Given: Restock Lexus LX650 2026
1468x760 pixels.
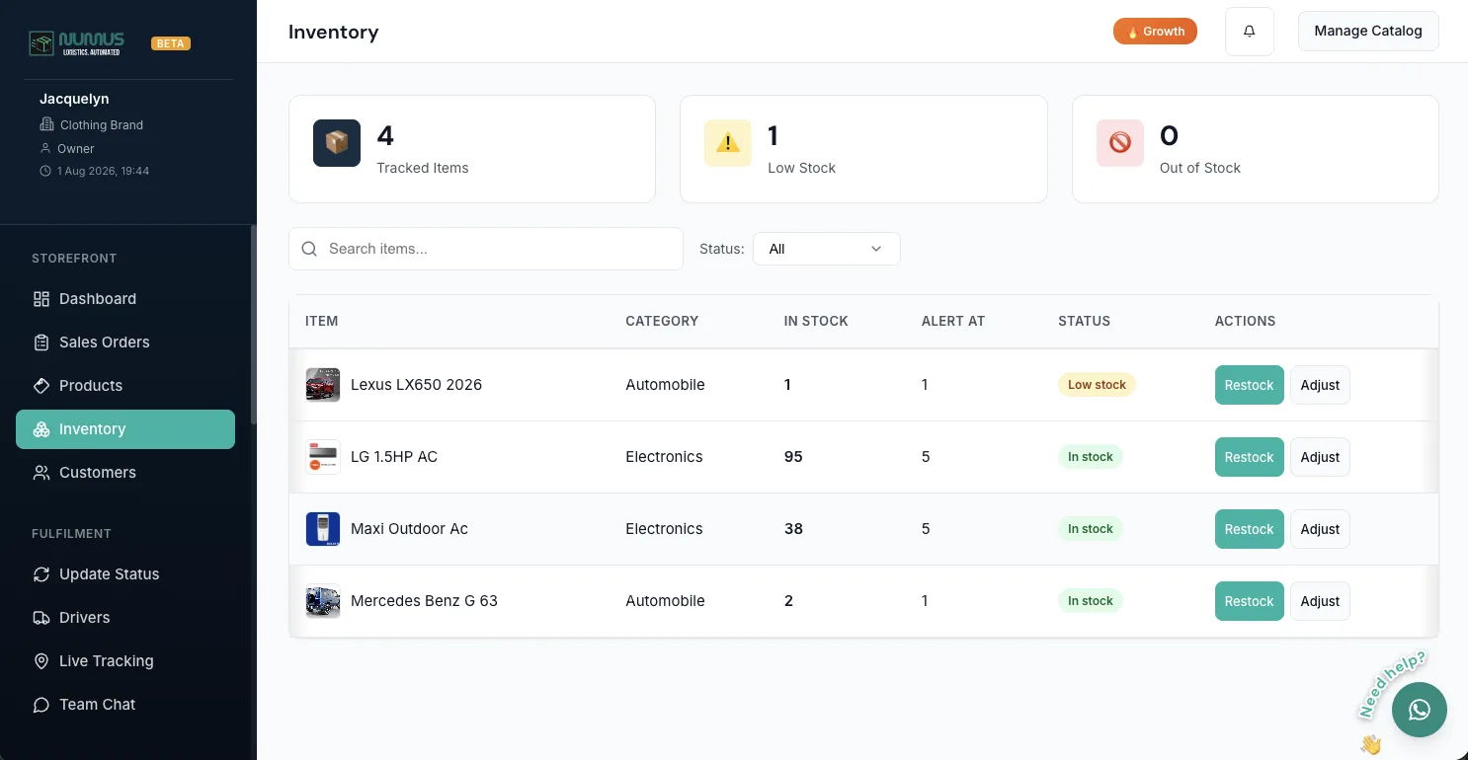Looking at the screenshot, I should [x=1250, y=385].
